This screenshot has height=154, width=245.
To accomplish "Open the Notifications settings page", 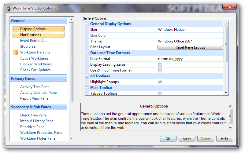I will pos(39,35).
